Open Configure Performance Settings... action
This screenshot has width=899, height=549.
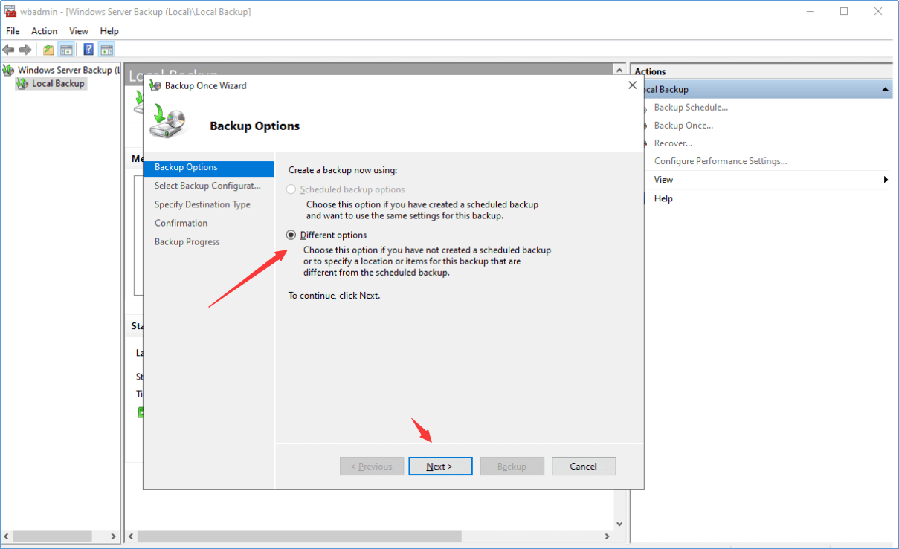coord(721,161)
